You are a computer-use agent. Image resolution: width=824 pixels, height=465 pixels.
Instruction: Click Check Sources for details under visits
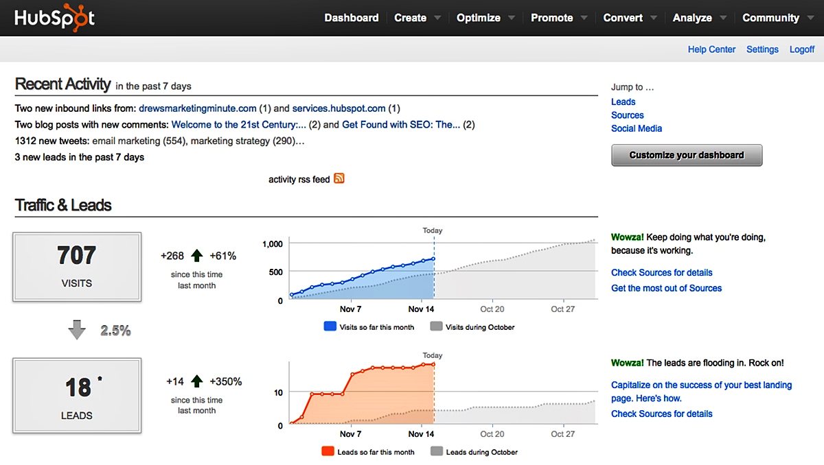pos(662,272)
